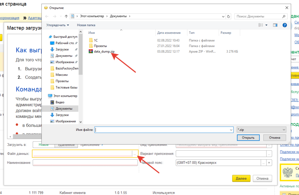This screenshot has height=195, width=299.
Task: Click the Адаптация link in the background window
Action: (x=34, y=18)
